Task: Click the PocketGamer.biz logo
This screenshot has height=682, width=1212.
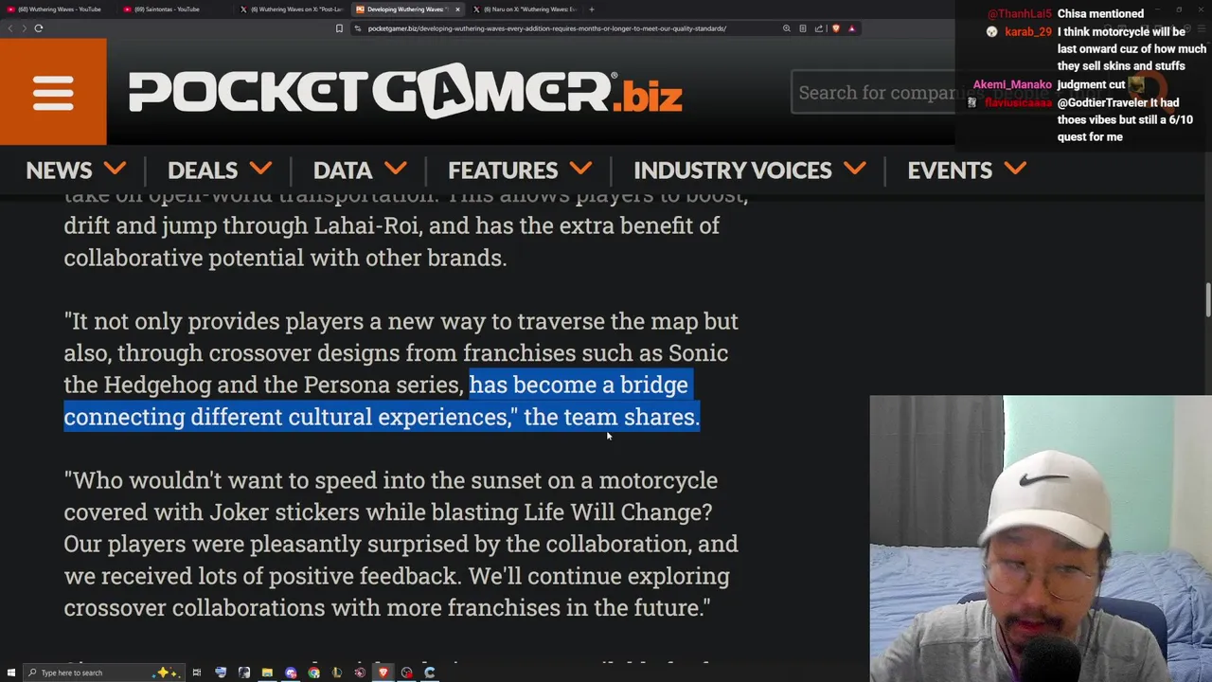Action: (405, 92)
